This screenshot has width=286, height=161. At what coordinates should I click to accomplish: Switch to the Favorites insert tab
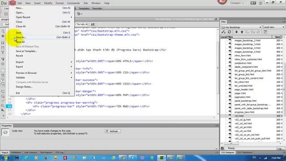[97, 8]
